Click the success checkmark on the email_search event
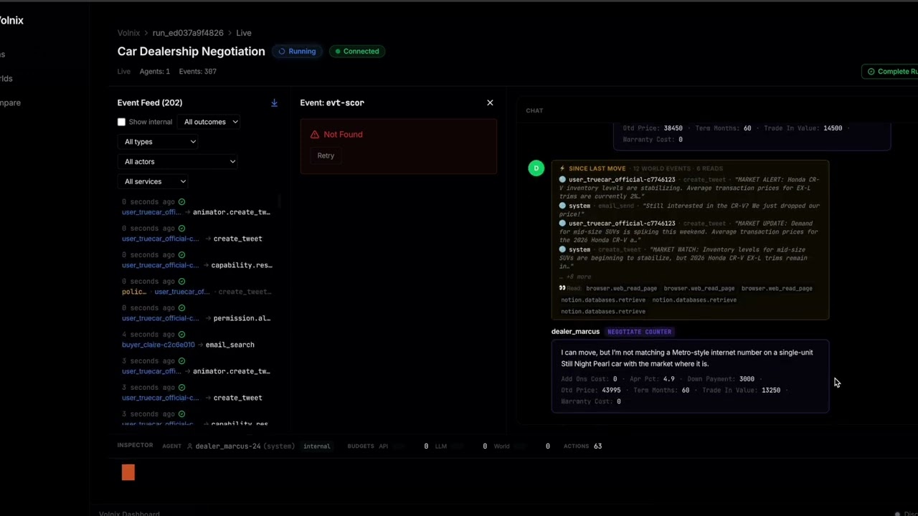Image resolution: width=918 pixels, height=516 pixels. click(181, 334)
